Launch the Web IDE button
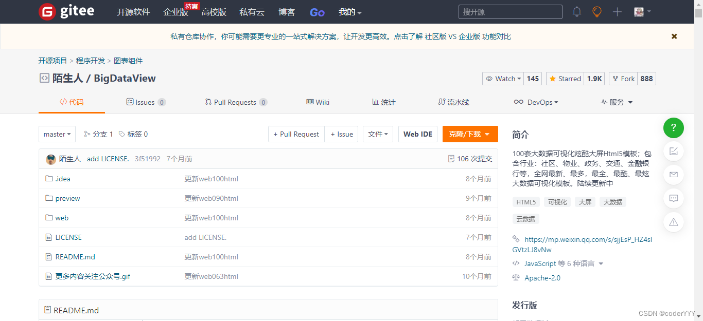 coord(418,134)
